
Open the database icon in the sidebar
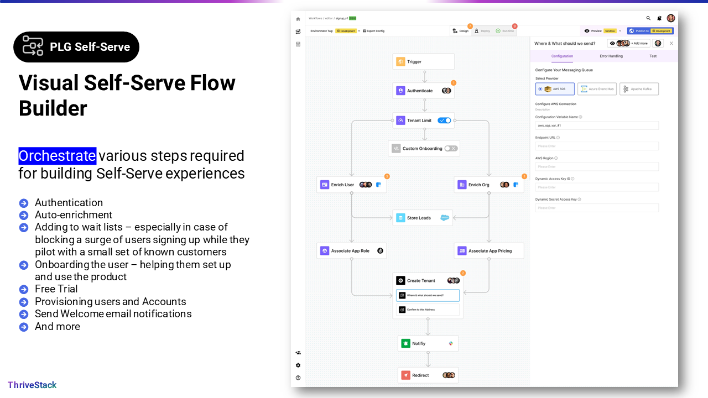(298, 44)
